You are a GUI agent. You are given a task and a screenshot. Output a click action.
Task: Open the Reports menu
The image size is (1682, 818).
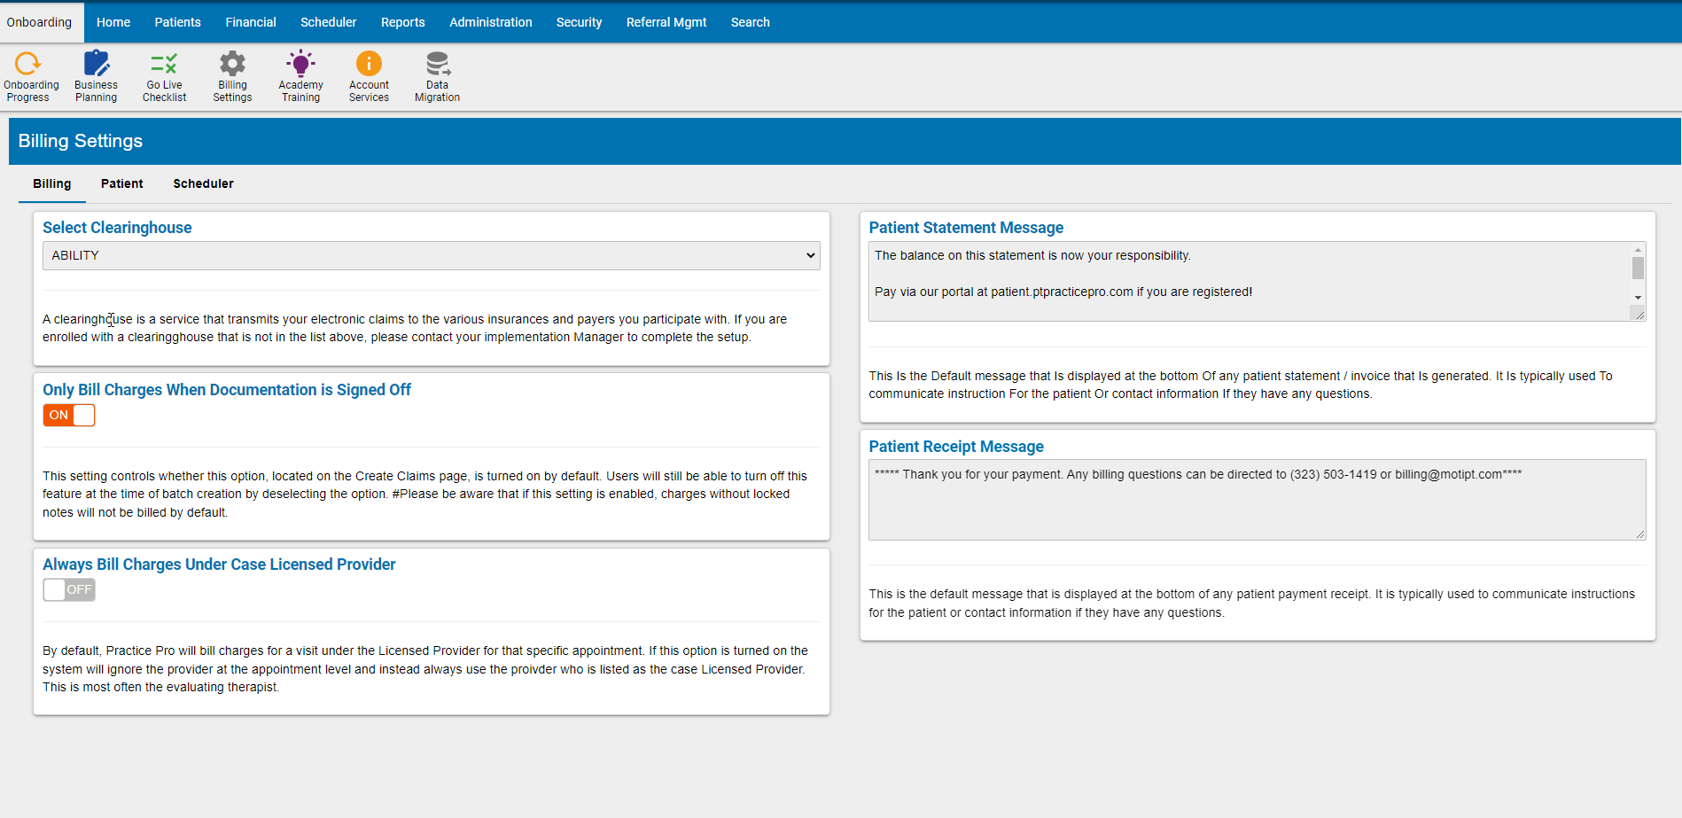pyautogui.click(x=403, y=22)
